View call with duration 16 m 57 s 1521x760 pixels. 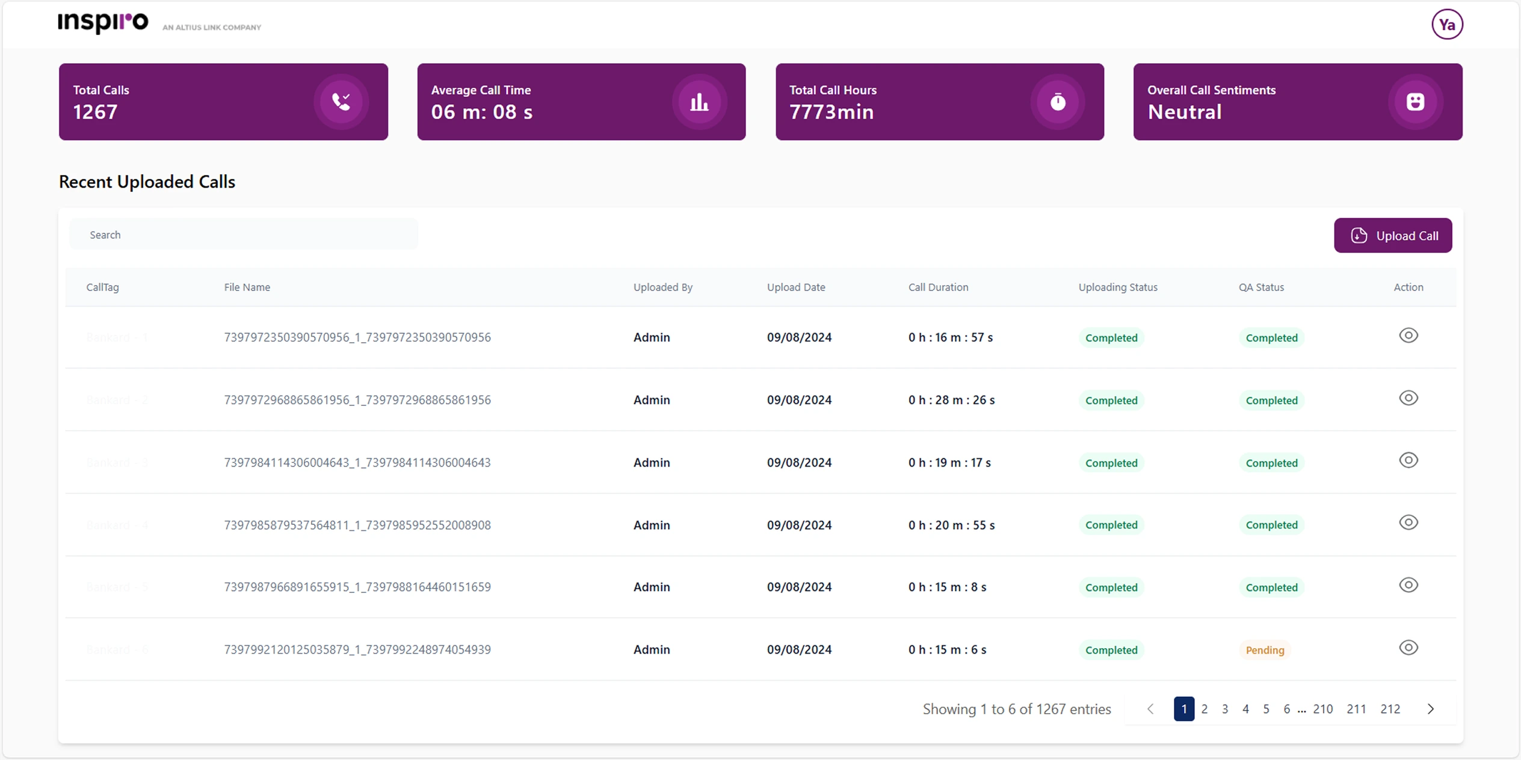coord(1408,336)
